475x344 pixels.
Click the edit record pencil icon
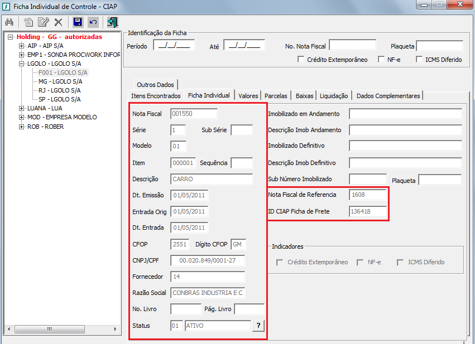coord(43,22)
